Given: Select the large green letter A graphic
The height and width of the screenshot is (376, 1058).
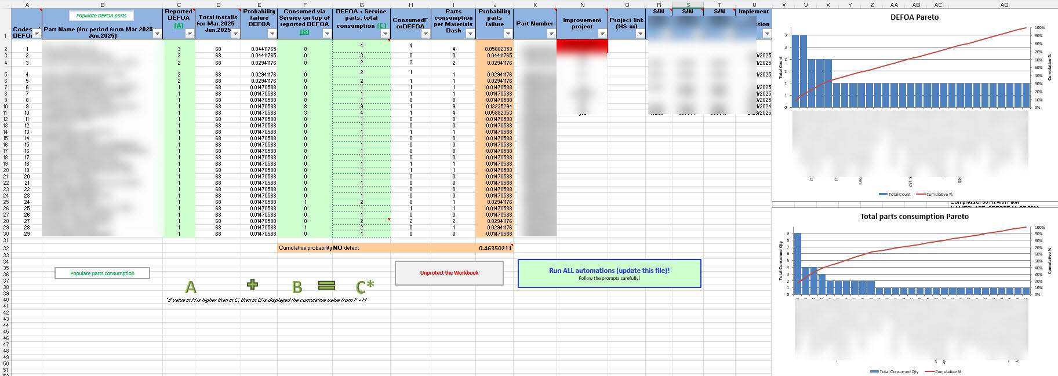Looking at the screenshot, I should tap(191, 287).
